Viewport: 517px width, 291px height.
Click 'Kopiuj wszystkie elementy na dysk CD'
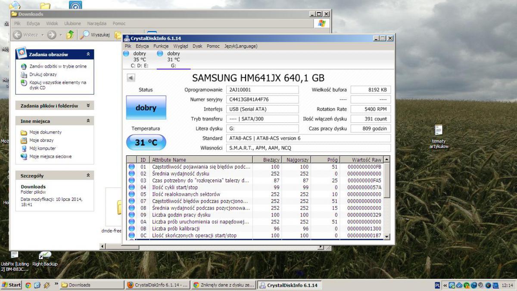58,85
